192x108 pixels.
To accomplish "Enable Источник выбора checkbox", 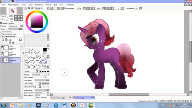I will tap(1, 36).
